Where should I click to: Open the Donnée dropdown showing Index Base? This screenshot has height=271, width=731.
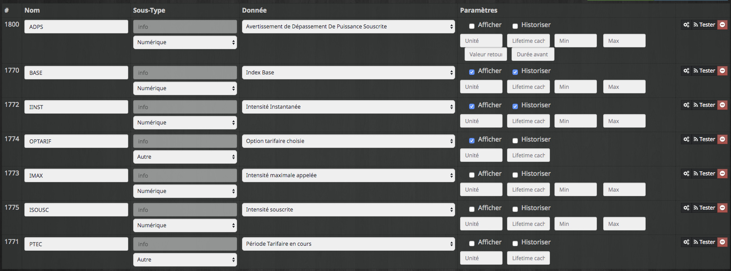coord(348,73)
